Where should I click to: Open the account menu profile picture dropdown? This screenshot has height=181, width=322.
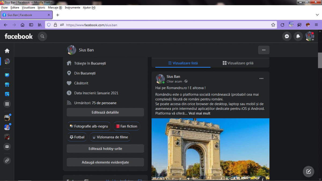point(309,36)
